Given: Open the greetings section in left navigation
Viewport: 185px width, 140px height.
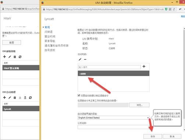Looking at the screenshot, I should click(49, 32).
